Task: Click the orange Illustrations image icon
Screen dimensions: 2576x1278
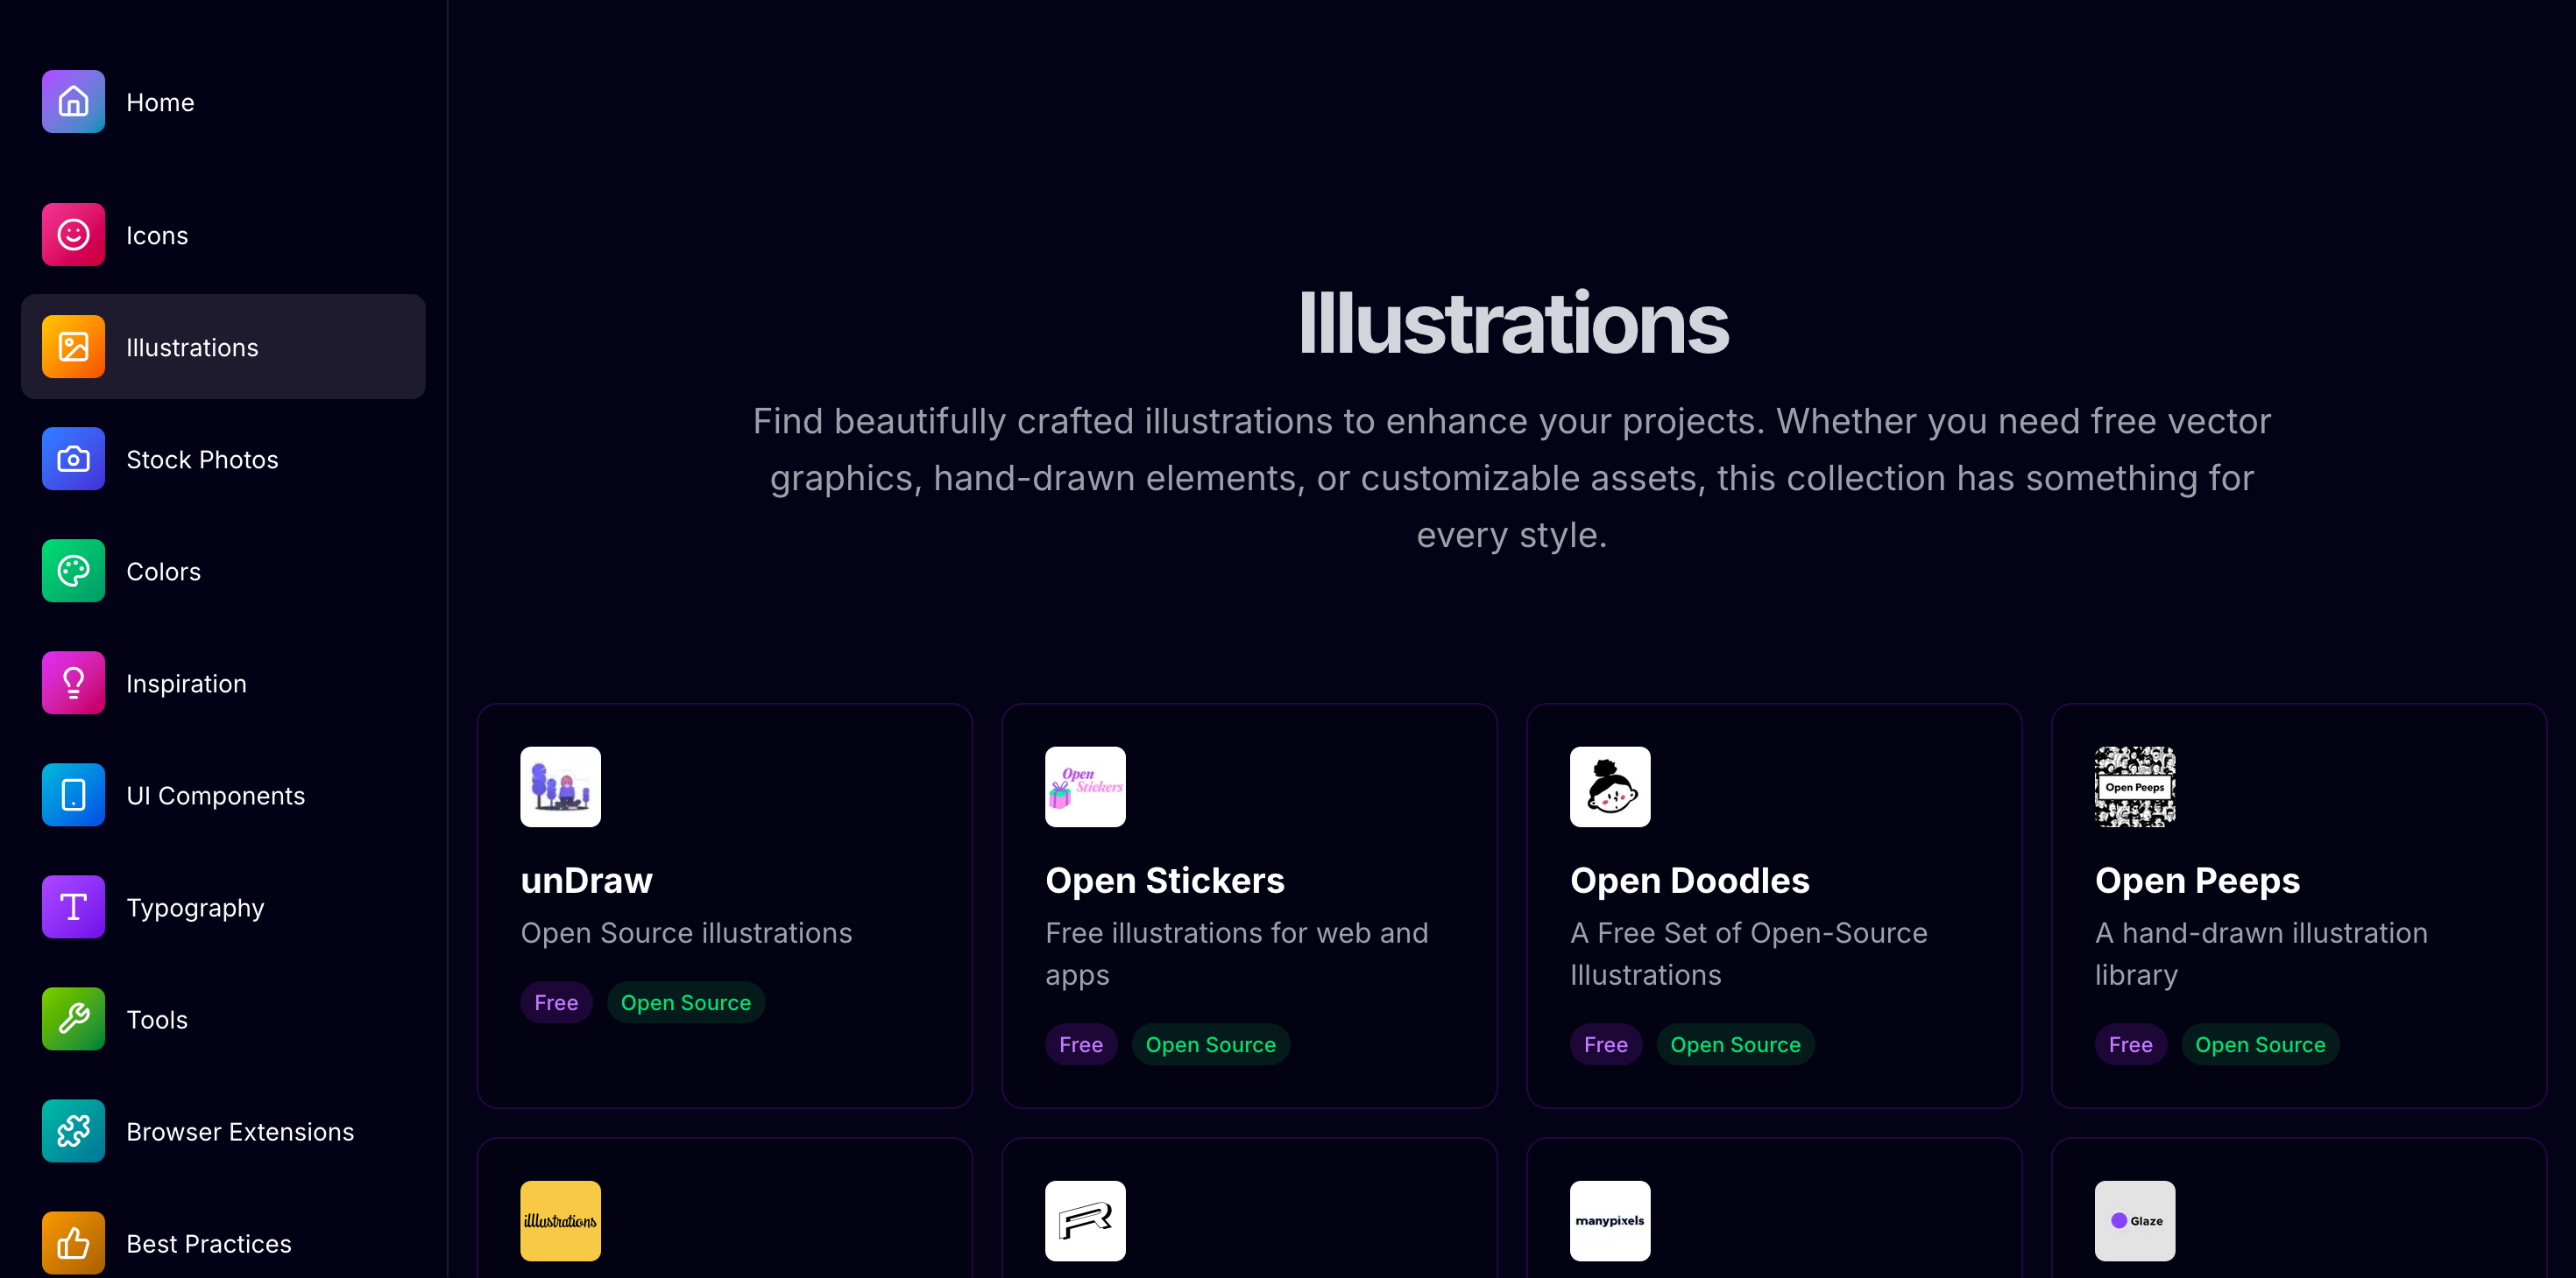Action: [73, 347]
